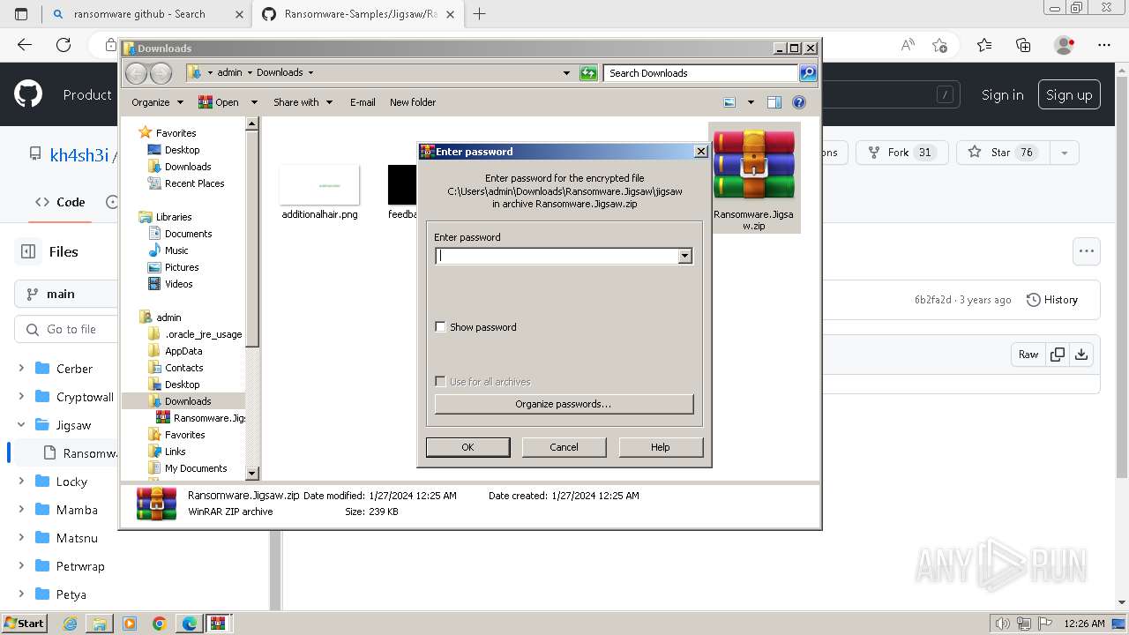Copy raw file icon on GitHub
This screenshot has height=635, width=1129.
pyautogui.click(x=1057, y=355)
